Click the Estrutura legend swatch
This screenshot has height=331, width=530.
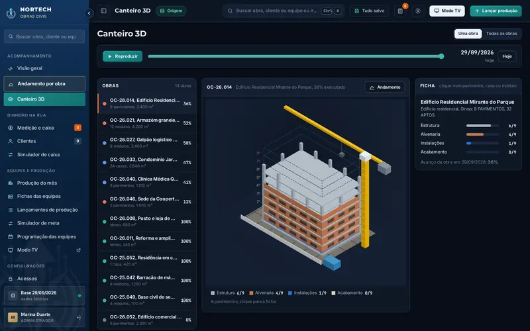213,293
